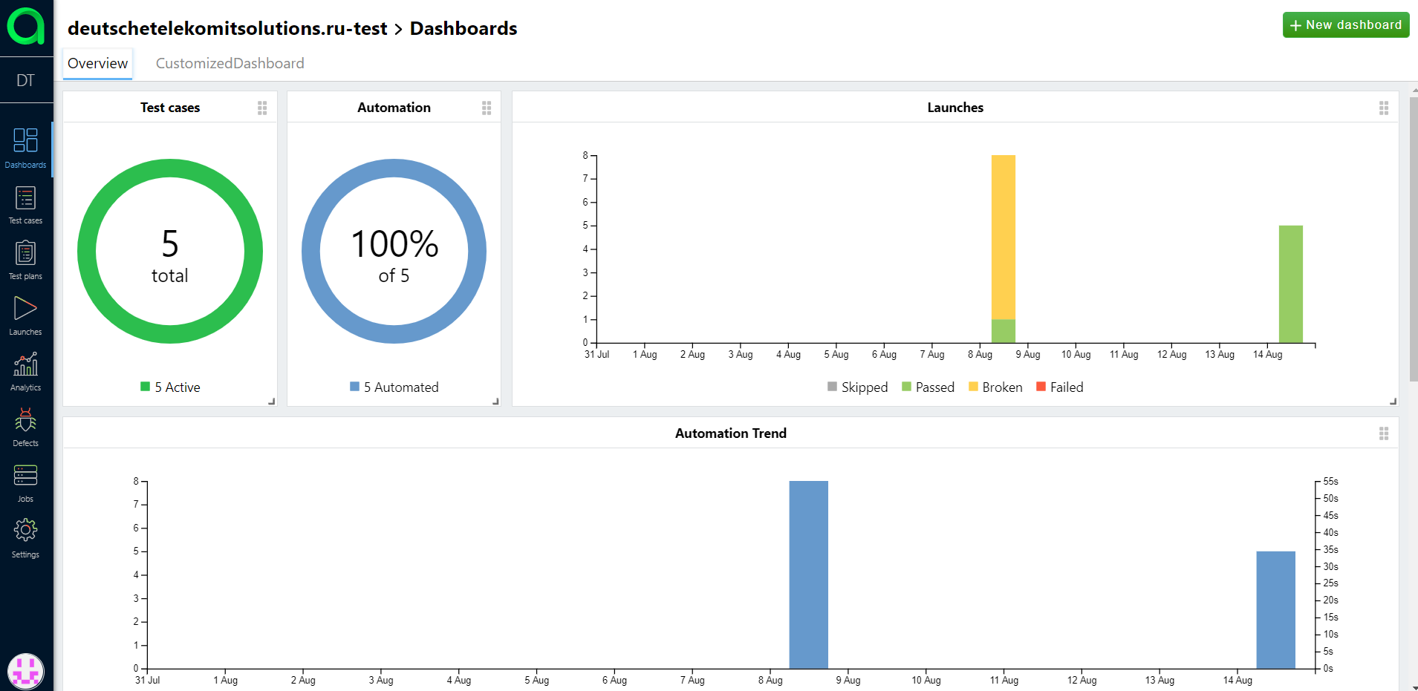Click the Launches widget resize corner

pyautogui.click(x=1393, y=402)
